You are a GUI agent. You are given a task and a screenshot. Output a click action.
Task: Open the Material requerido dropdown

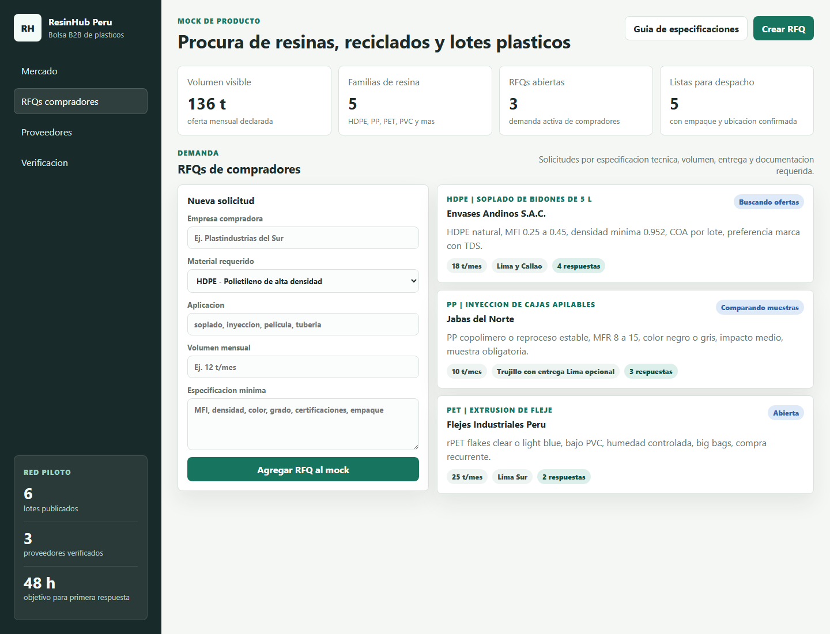pos(303,281)
